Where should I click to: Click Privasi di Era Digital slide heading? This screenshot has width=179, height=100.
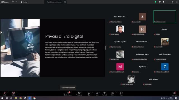[x=64, y=36]
